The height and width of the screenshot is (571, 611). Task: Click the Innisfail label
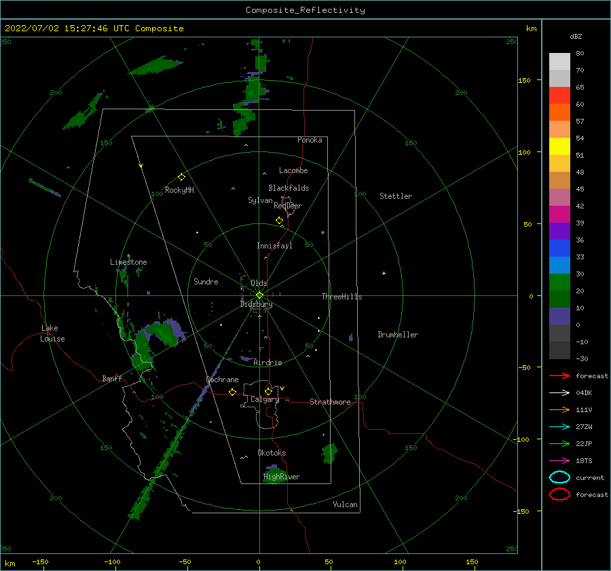(274, 246)
